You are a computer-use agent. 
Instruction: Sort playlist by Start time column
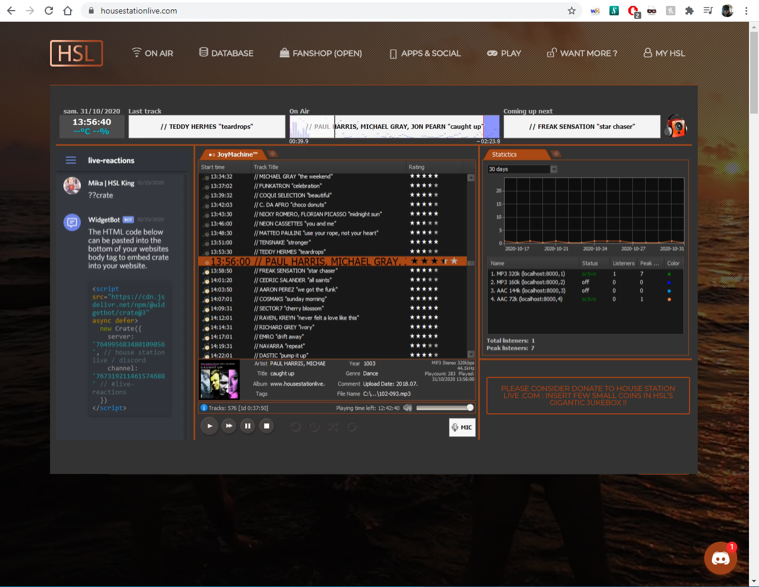coord(226,167)
